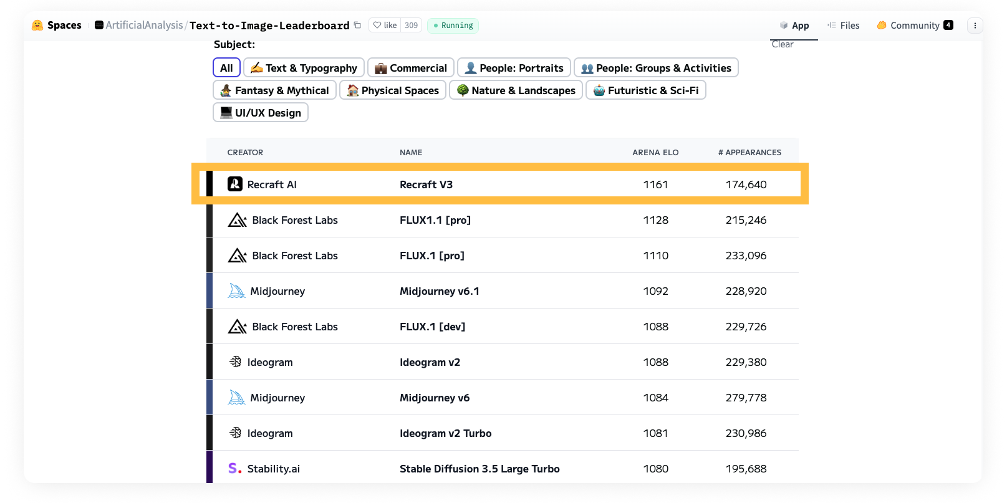Click the Recraft AI creator name
The width and height of the screenshot is (1007, 503).
272,184
